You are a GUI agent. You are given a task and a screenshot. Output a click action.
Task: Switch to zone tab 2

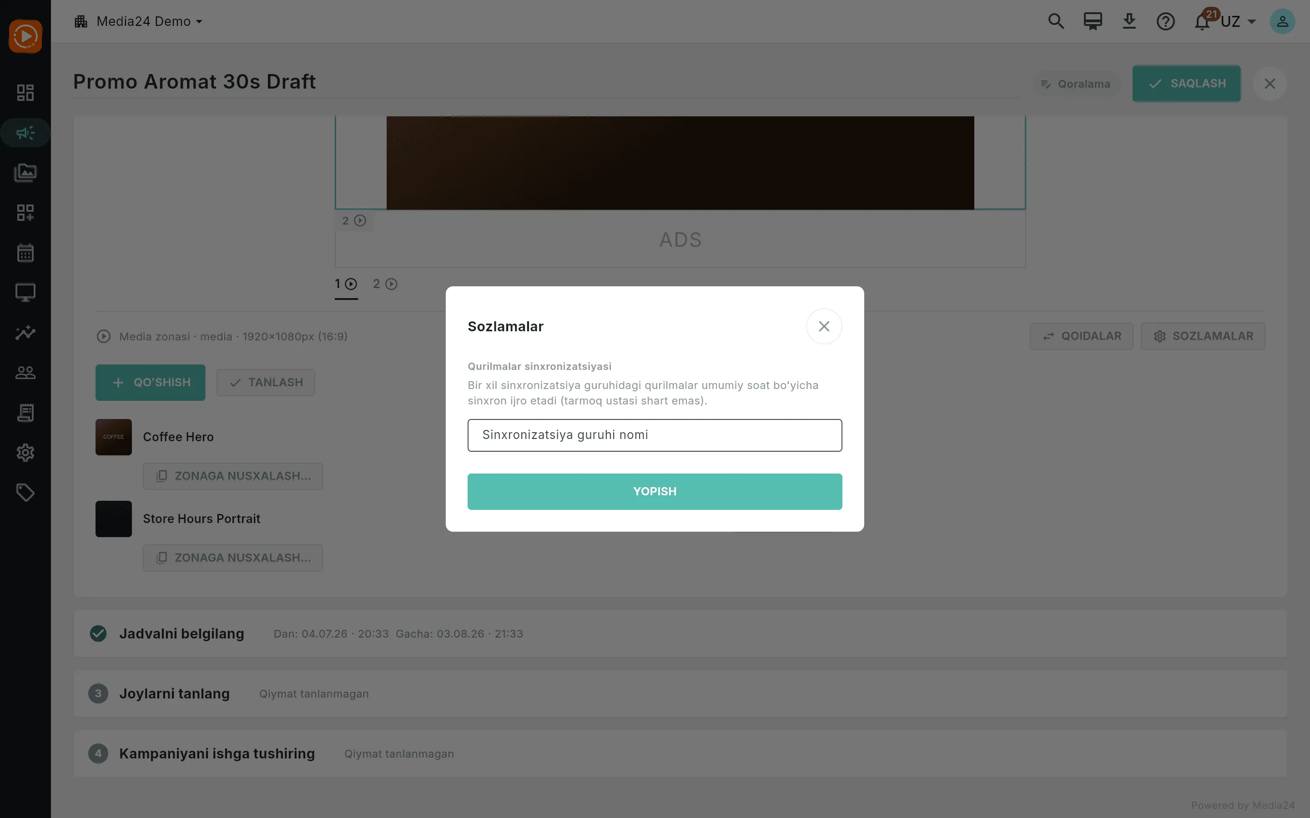click(x=385, y=284)
